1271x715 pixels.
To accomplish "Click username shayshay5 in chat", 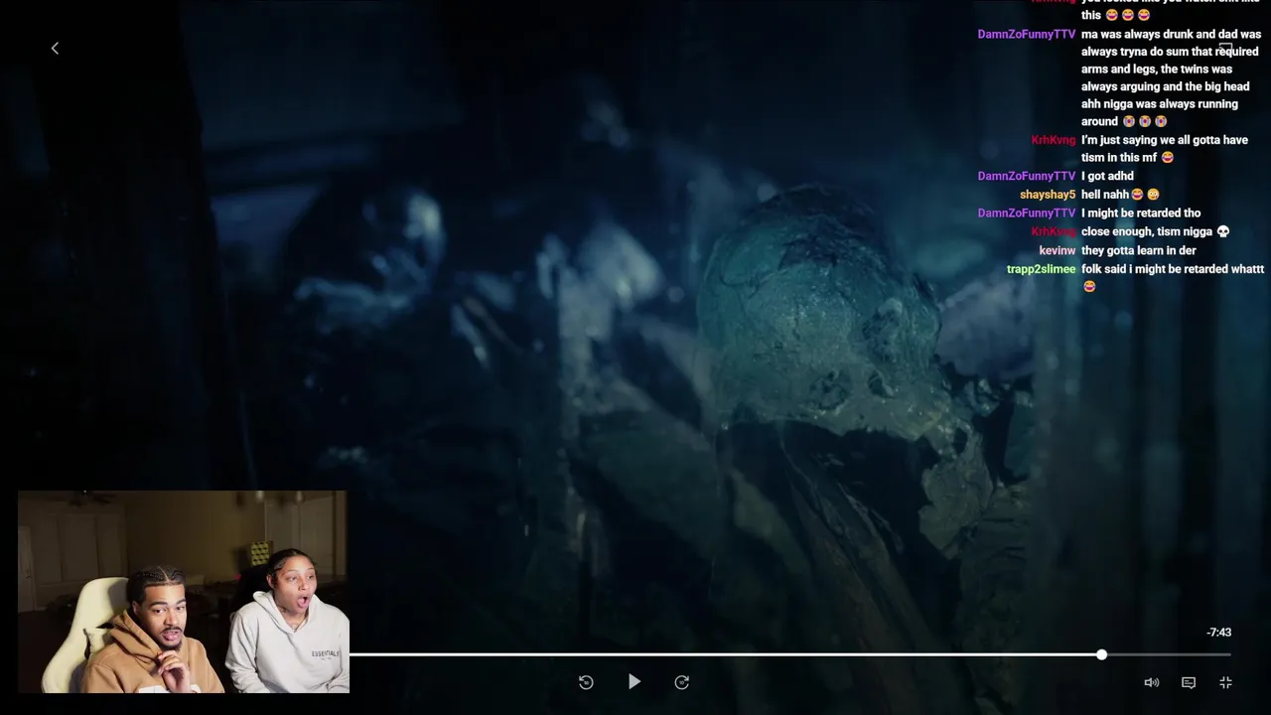I will [x=1048, y=195].
